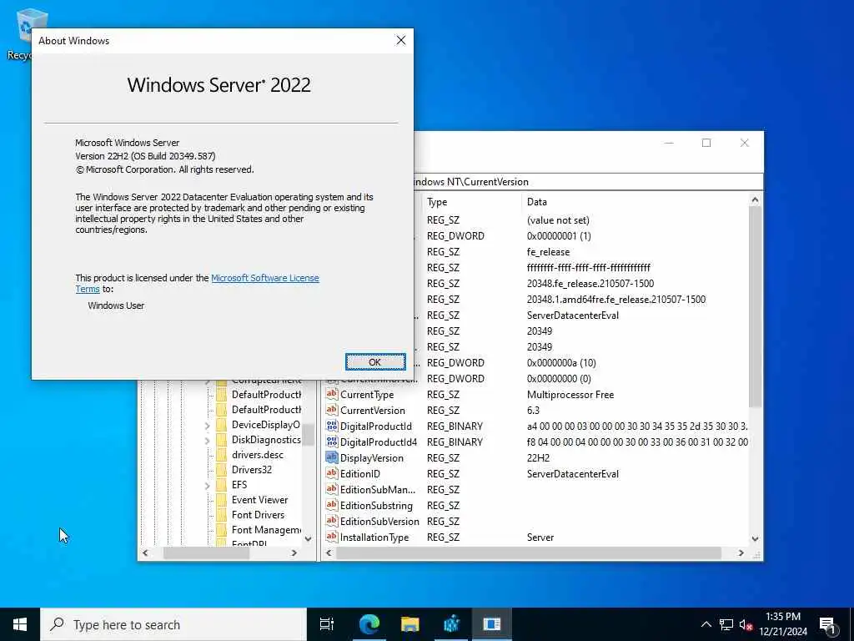Open the Microsoft Software License link

pos(264,278)
